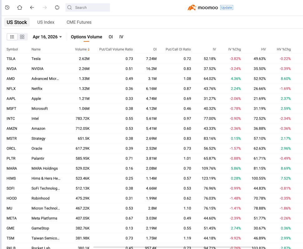Click the TSM symbol
The width and height of the screenshot is (303, 249).
pos(10,238)
